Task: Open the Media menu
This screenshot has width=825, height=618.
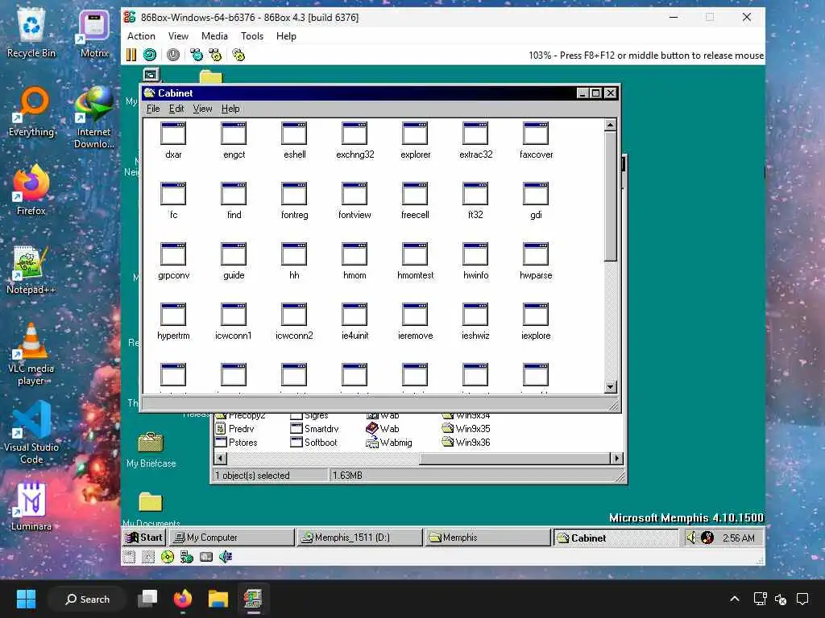Action: click(x=214, y=36)
